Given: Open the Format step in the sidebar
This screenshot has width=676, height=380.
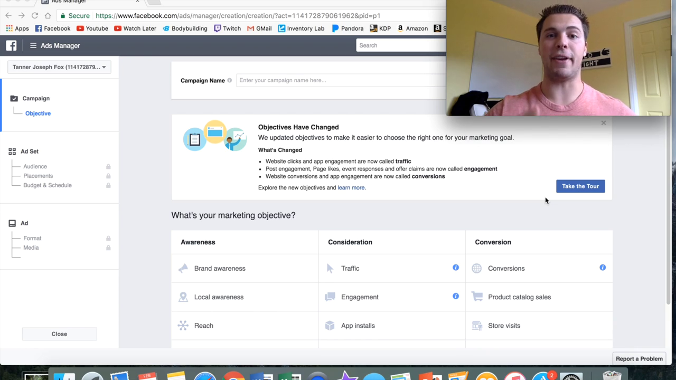Looking at the screenshot, I should 32,239.
